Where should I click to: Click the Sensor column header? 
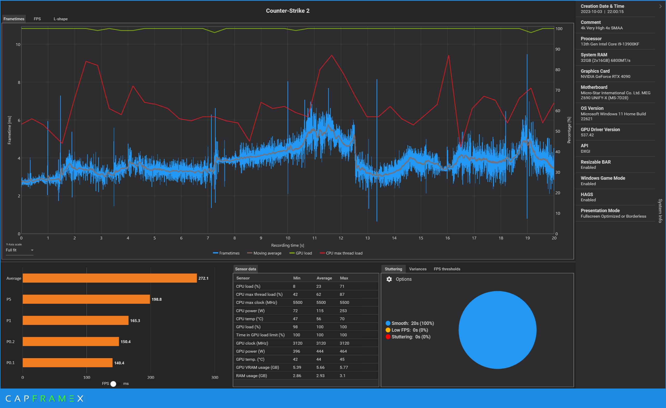tap(243, 278)
